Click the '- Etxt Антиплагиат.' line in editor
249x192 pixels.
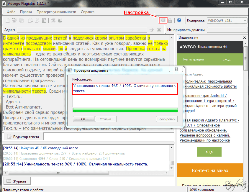(x=22, y=107)
